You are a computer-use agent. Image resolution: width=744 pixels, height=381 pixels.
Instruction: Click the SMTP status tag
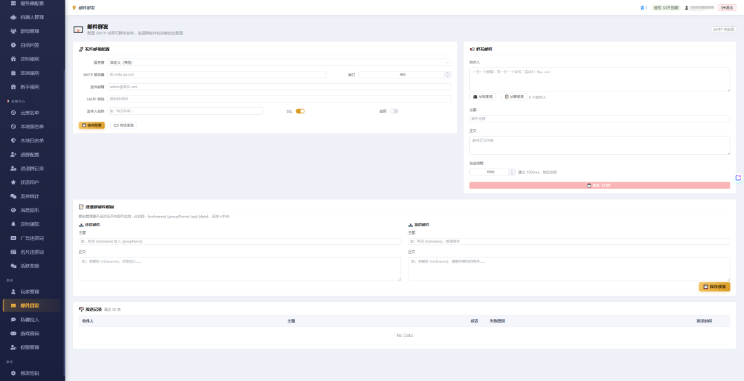pyautogui.click(x=723, y=30)
